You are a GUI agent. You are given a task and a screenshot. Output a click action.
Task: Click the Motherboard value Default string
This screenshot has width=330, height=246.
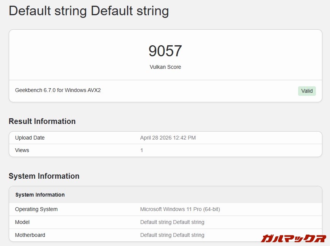[172, 235]
